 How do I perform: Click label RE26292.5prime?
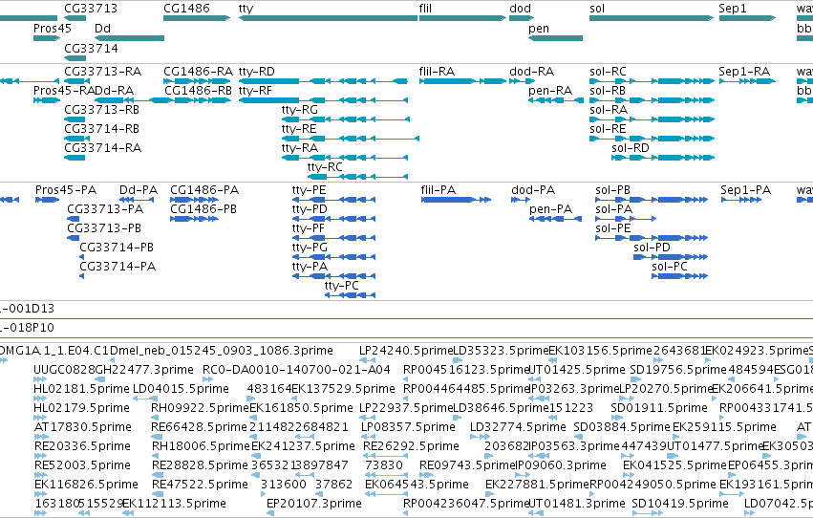pos(411,447)
